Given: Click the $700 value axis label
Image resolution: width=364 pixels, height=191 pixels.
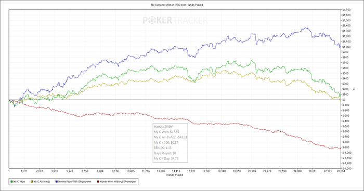Looking at the screenshot, I should (x=345, y=63).
